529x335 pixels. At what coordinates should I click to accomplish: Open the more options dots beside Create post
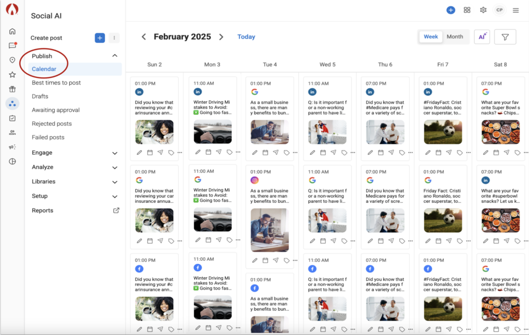coord(114,38)
